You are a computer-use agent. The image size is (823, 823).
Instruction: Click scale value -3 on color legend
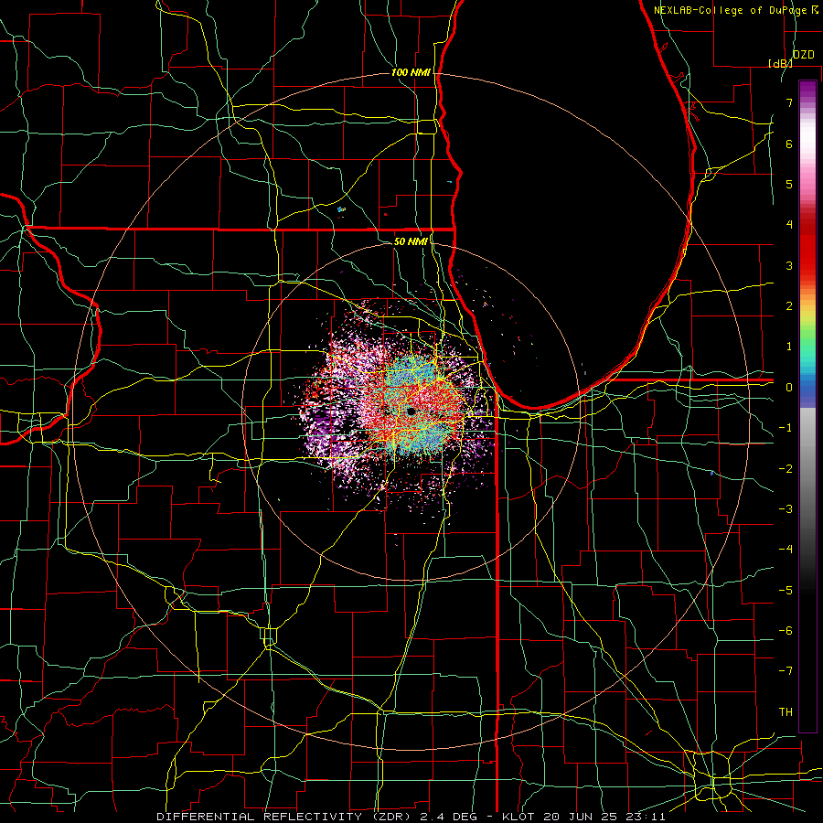pyautogui.click(x=786, y=509)
